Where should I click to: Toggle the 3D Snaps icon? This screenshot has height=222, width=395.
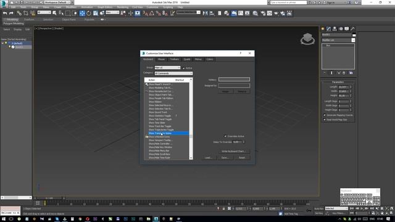pyautogui.click(x=146, y=13)
